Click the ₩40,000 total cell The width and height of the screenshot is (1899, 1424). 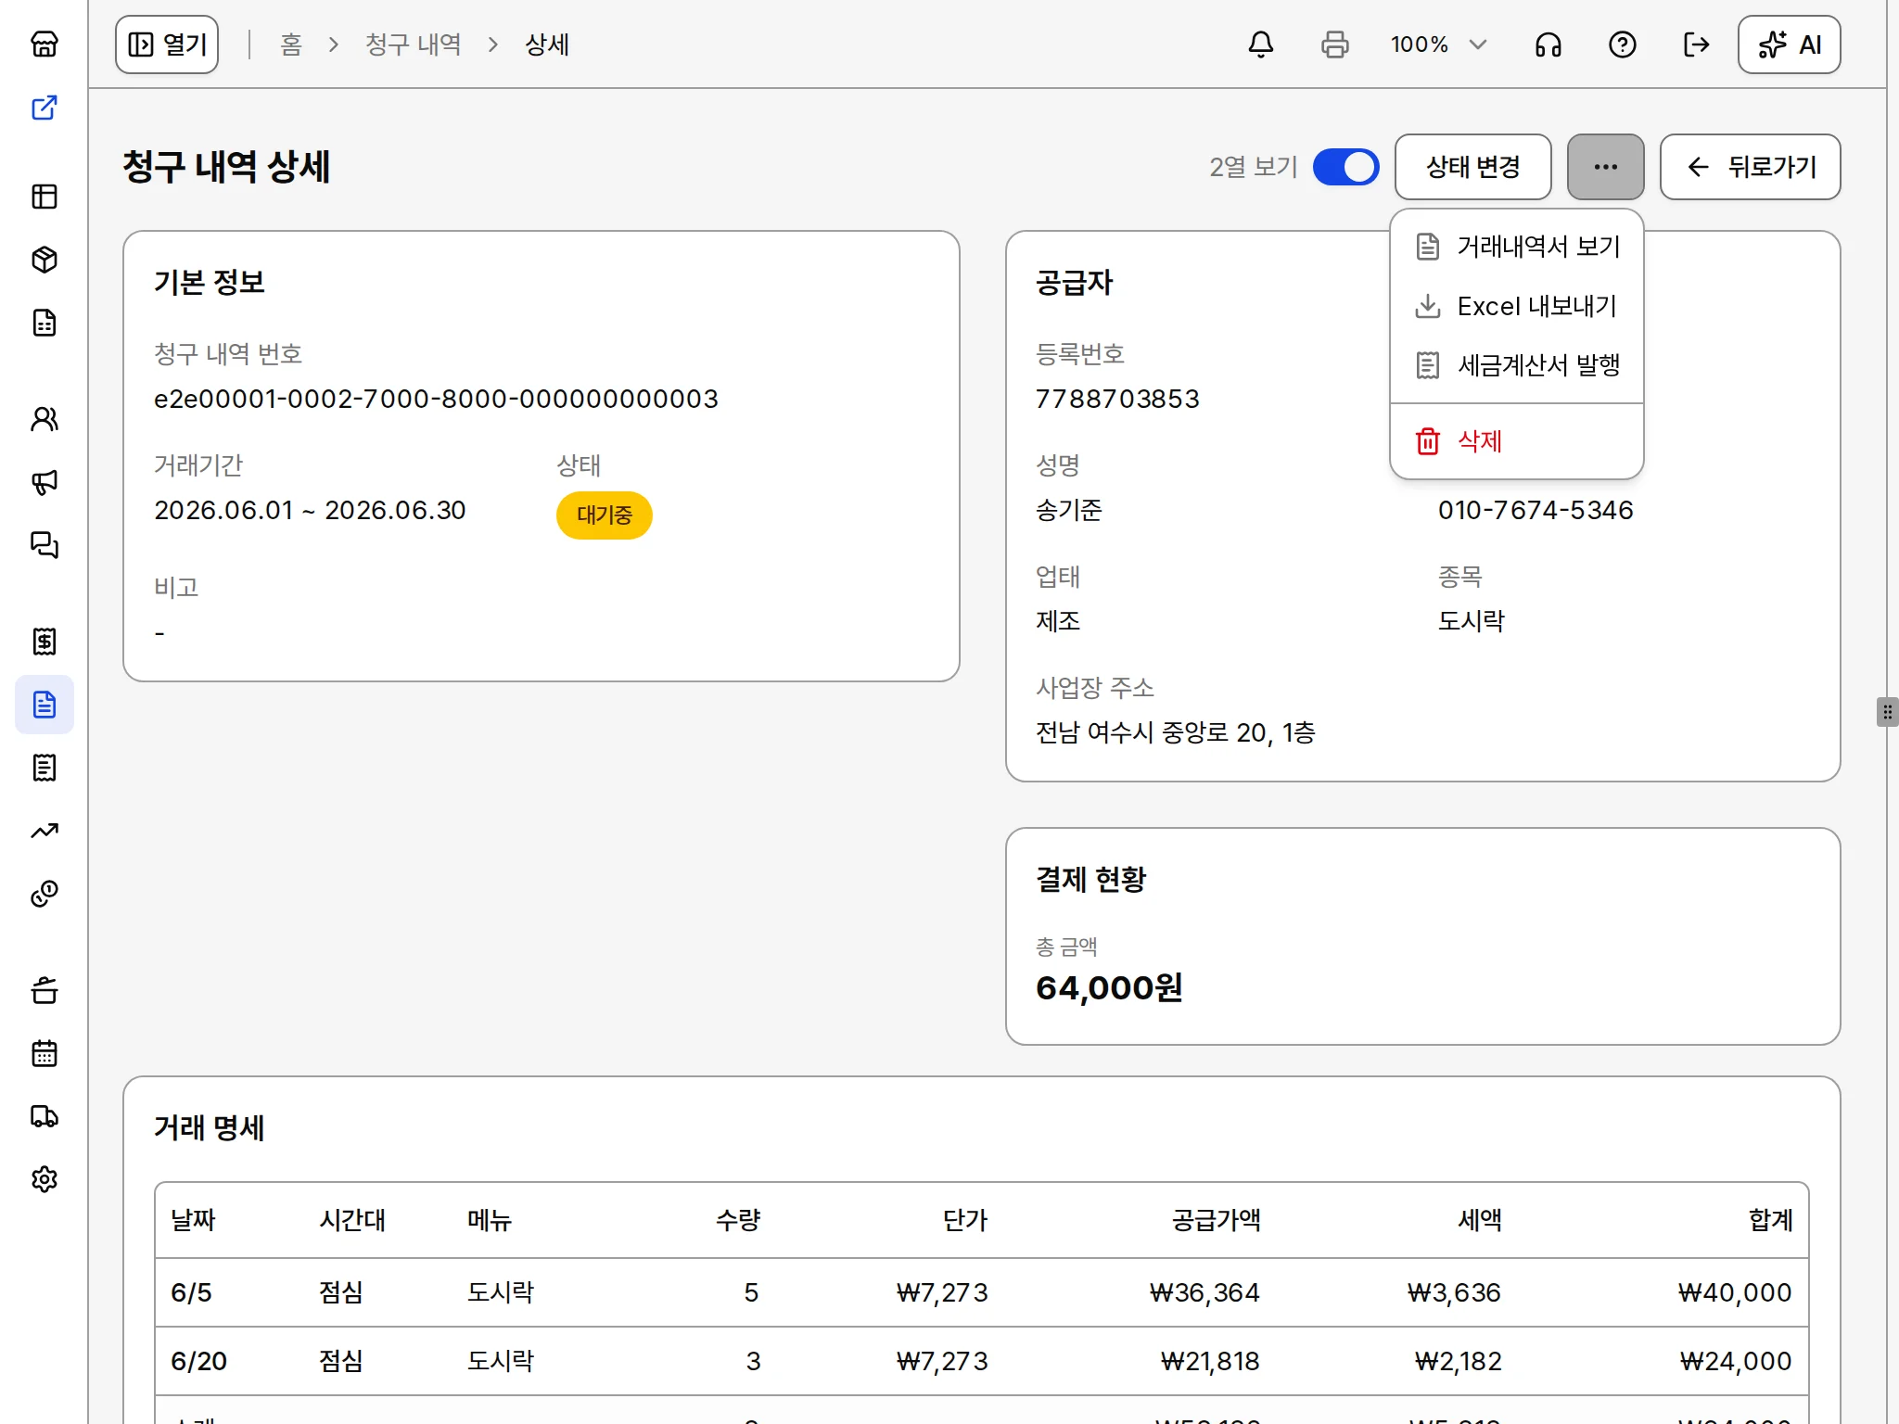(x=1735, y=1292)
